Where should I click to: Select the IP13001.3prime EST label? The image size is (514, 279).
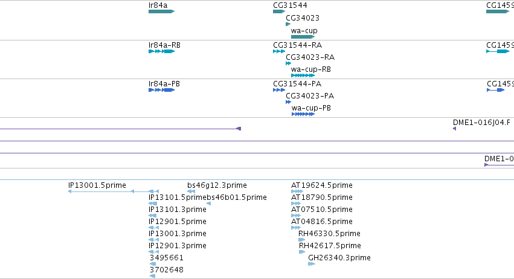pos(178,234)
